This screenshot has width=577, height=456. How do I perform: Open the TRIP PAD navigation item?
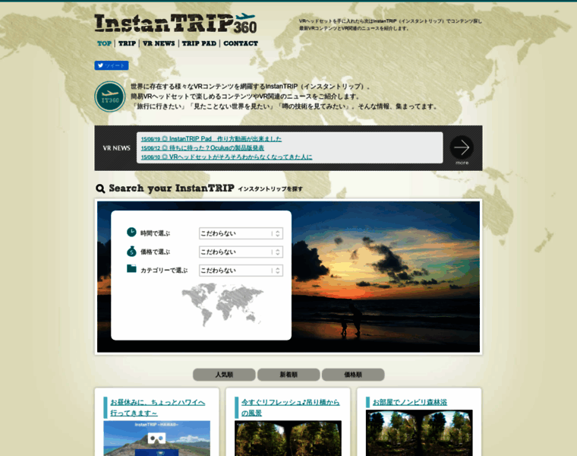coord(199,43)
